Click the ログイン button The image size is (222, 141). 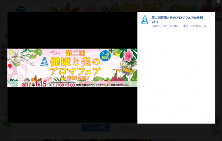tap(127, 128)
